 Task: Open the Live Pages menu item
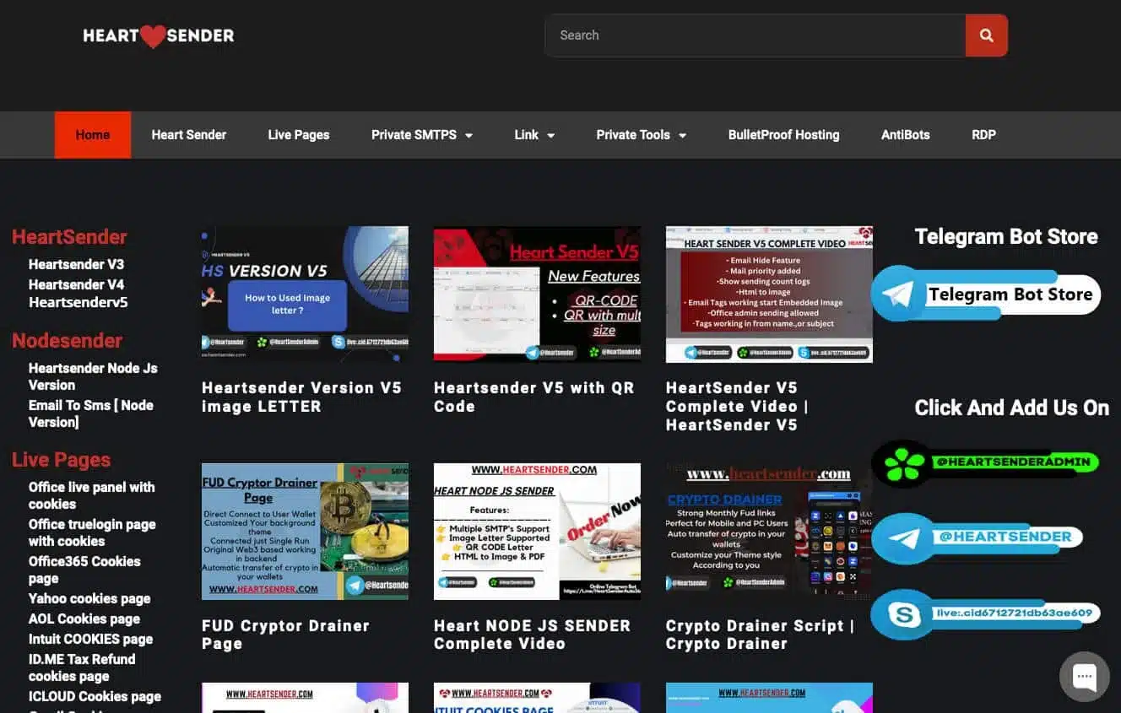(299, 135)
